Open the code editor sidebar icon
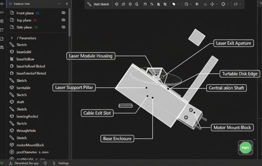This screenshot has height=166, width=262. 2,12
